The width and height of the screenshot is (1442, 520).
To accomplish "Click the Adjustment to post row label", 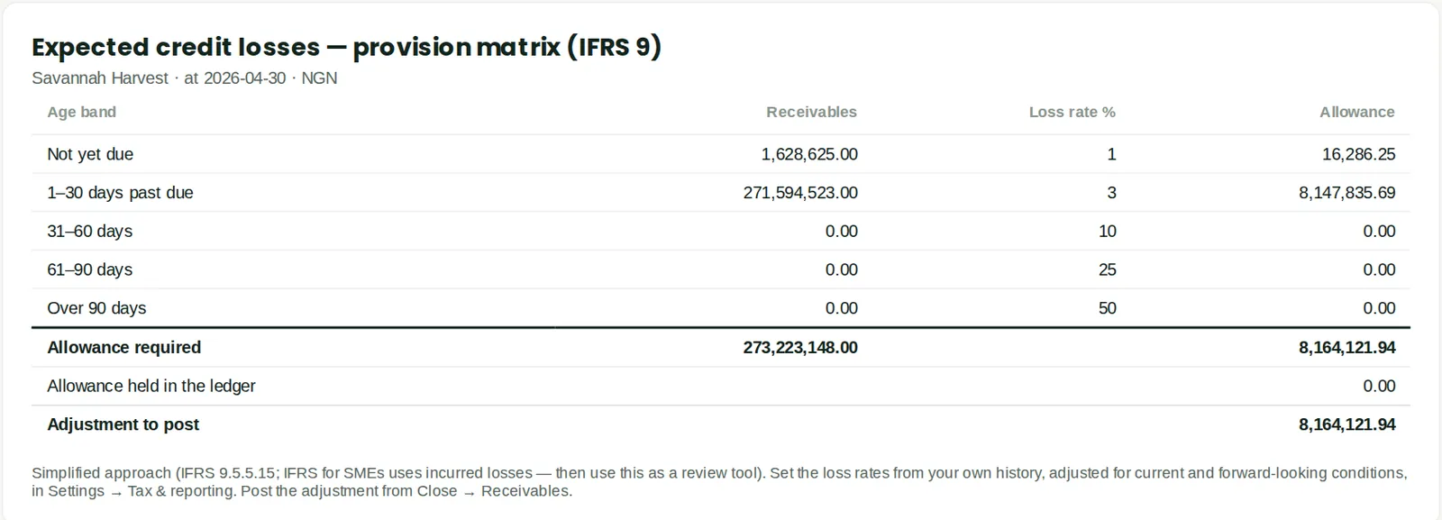I will [x=123, y=424].
